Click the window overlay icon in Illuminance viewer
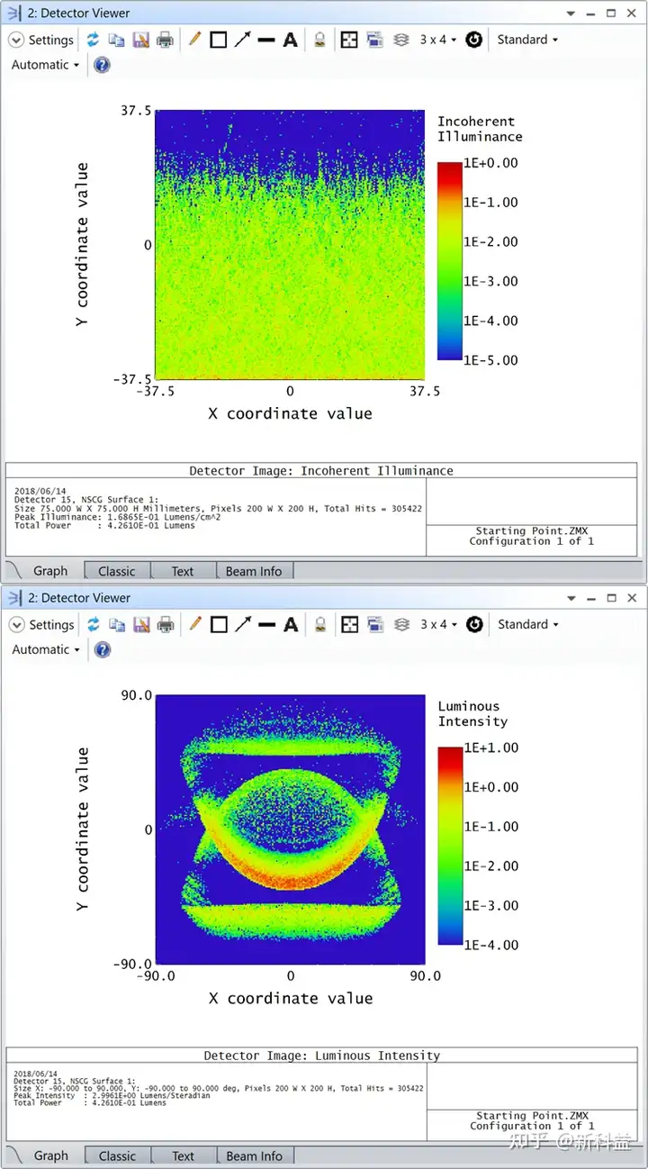The image size is (648, 1169). point(374,40)
